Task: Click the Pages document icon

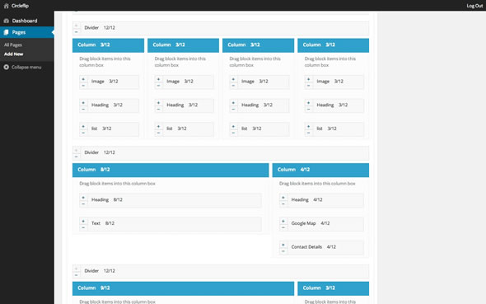Action: [7, 32]
